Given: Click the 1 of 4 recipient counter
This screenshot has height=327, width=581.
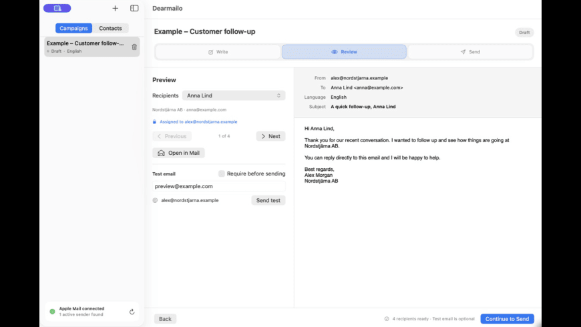Looking at the screenshot, I should (x=224, y=136).
